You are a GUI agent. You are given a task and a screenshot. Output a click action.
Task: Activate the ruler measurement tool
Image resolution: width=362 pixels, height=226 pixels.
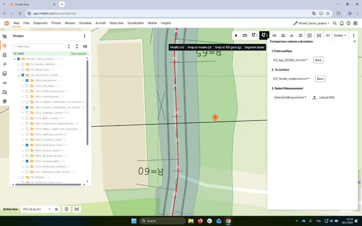[x=245, y=35]
